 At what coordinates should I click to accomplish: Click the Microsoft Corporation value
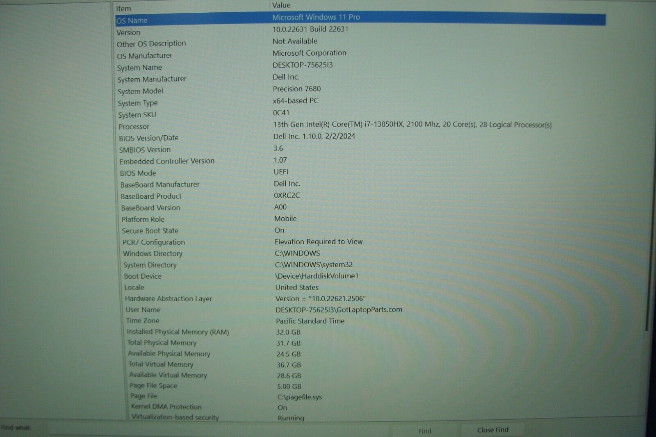point(310,53)
